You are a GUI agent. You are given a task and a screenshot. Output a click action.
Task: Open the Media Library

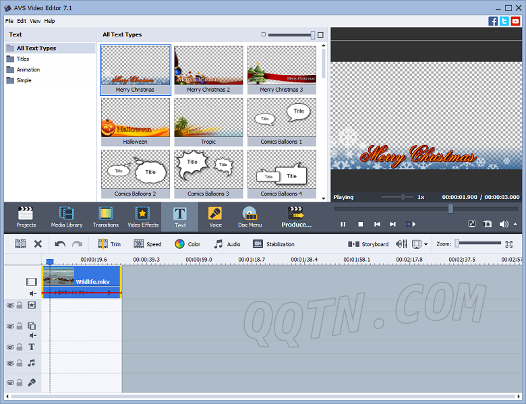pyautogui.click(x=67, y=217)
